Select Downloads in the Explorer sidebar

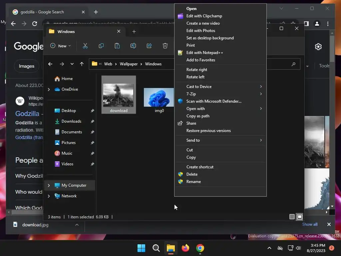coord(71,121)
